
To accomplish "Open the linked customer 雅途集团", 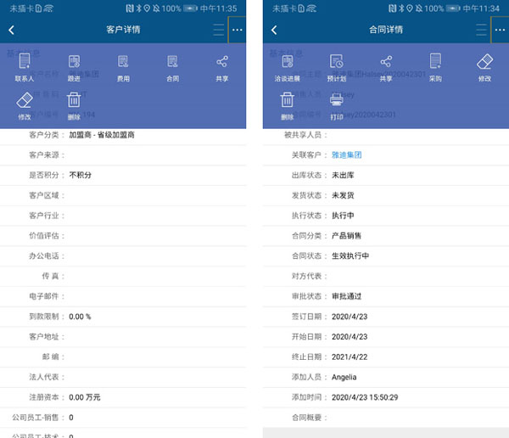I will [x=346, y=155].
